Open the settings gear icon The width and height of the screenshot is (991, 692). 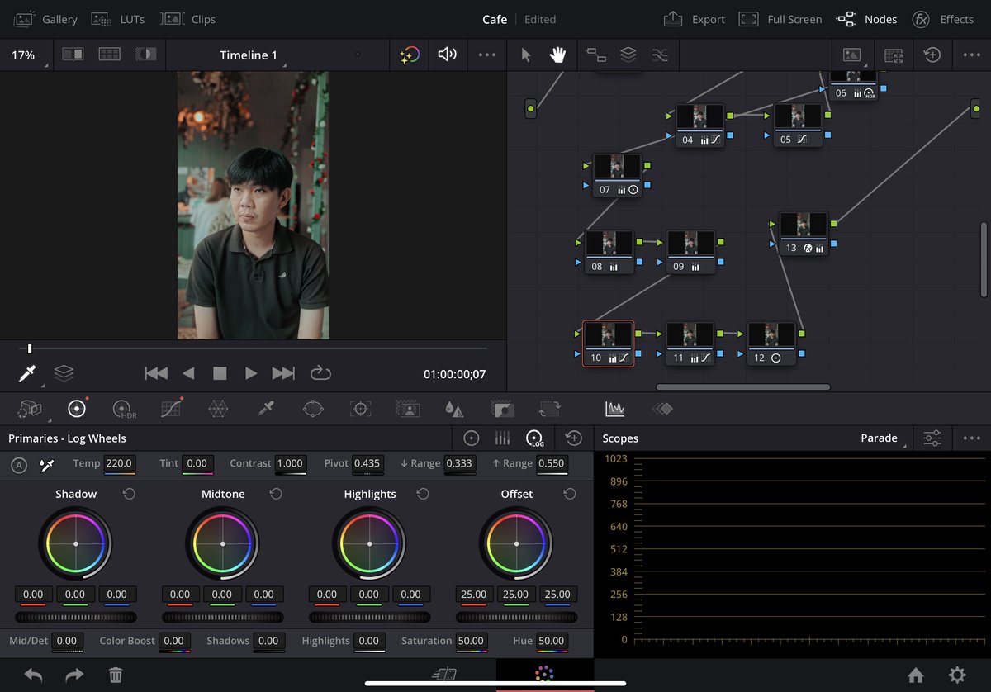[x=957, y=675]
